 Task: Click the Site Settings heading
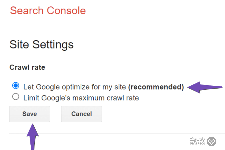(41, 45)
